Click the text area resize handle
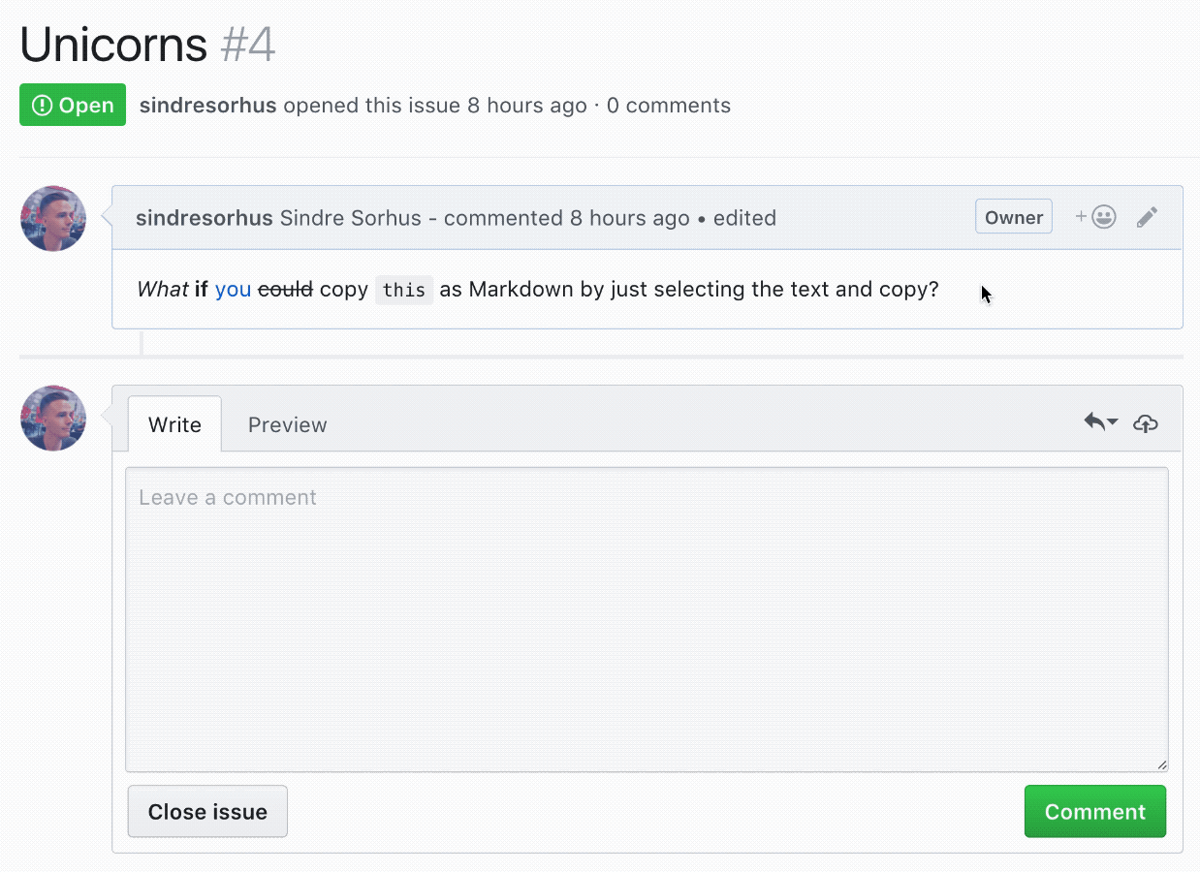1200x872 pixels. click(1161, 764)
